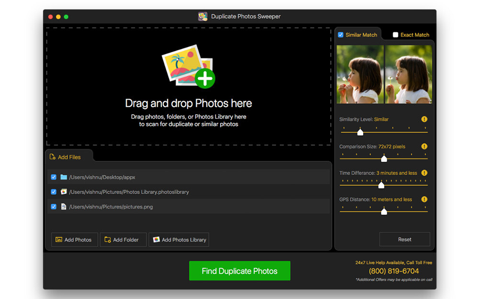Screen dimensions: 479x299
Task: Select the /Users/vishnu/Desktop/appx path text
Action: (102, 177)
